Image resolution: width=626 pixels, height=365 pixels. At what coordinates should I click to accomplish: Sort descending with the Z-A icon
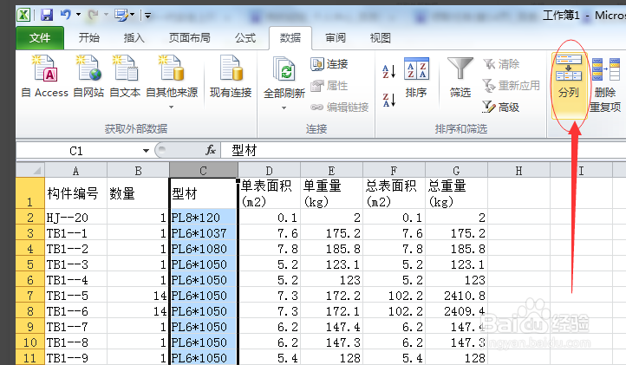(388, 100)
